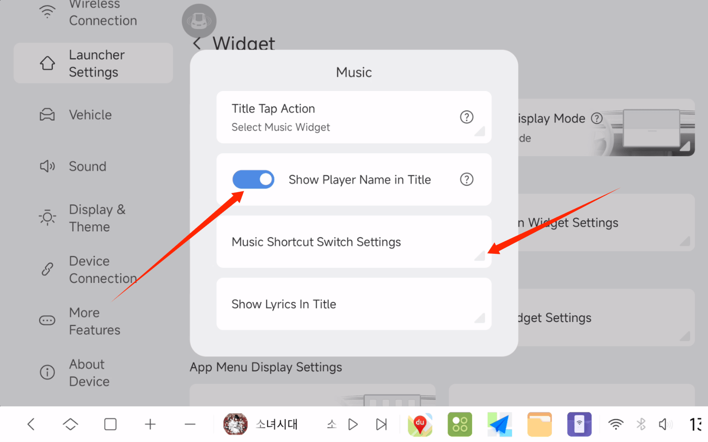This screenshot has height=442, width=708.
Task: Click help icon beside Title Tap Action
Action: click(466, 117)
